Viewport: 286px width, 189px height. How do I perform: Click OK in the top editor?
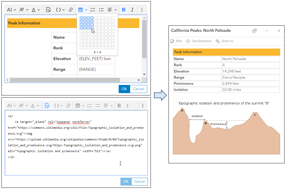point(124,89)
